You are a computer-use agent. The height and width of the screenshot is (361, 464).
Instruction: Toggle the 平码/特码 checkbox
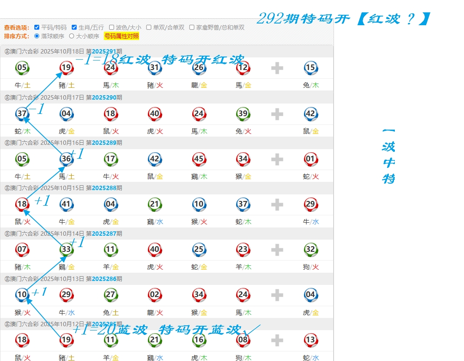click(x=37, y=27)
